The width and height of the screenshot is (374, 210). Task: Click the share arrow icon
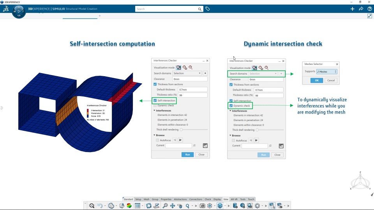[361, 9]
